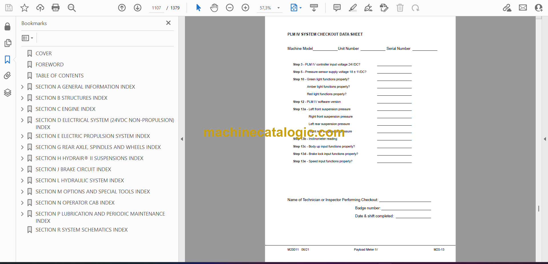Open the COVER bookmark
Image resolution: width=548 pixels, height=264 pixels.
click(44, 54)
